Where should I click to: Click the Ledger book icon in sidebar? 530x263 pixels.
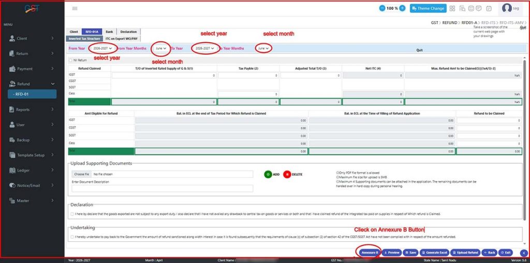tap(12, 170)
